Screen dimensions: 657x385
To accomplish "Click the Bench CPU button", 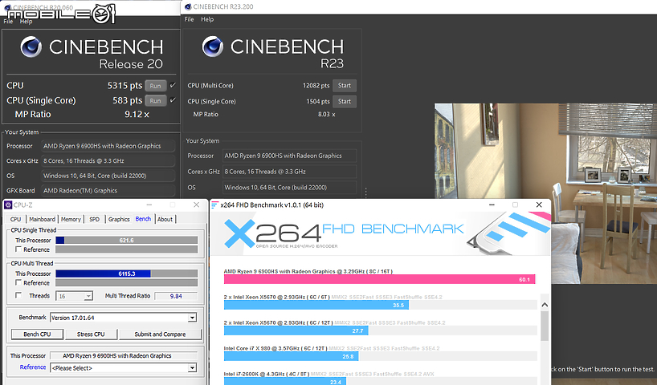I will pyautogui.click(x=37, y=334).
